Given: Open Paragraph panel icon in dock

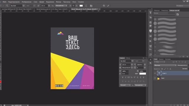Looking at the screenshot, I should [150, 63].
